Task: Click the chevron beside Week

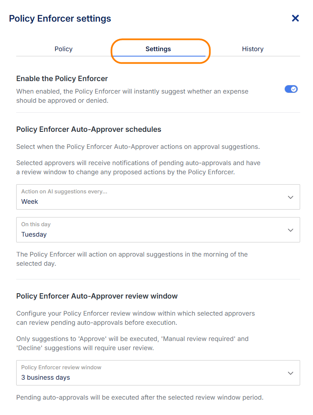Action: [x=291, y=197]
